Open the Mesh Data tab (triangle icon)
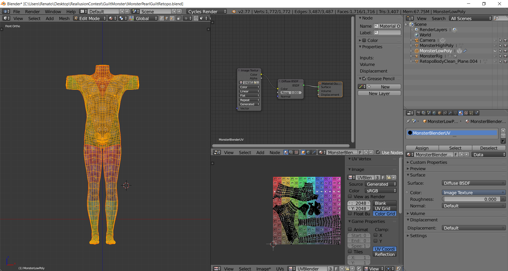Viewport: 508px width, 271px height. coord(455,113)
